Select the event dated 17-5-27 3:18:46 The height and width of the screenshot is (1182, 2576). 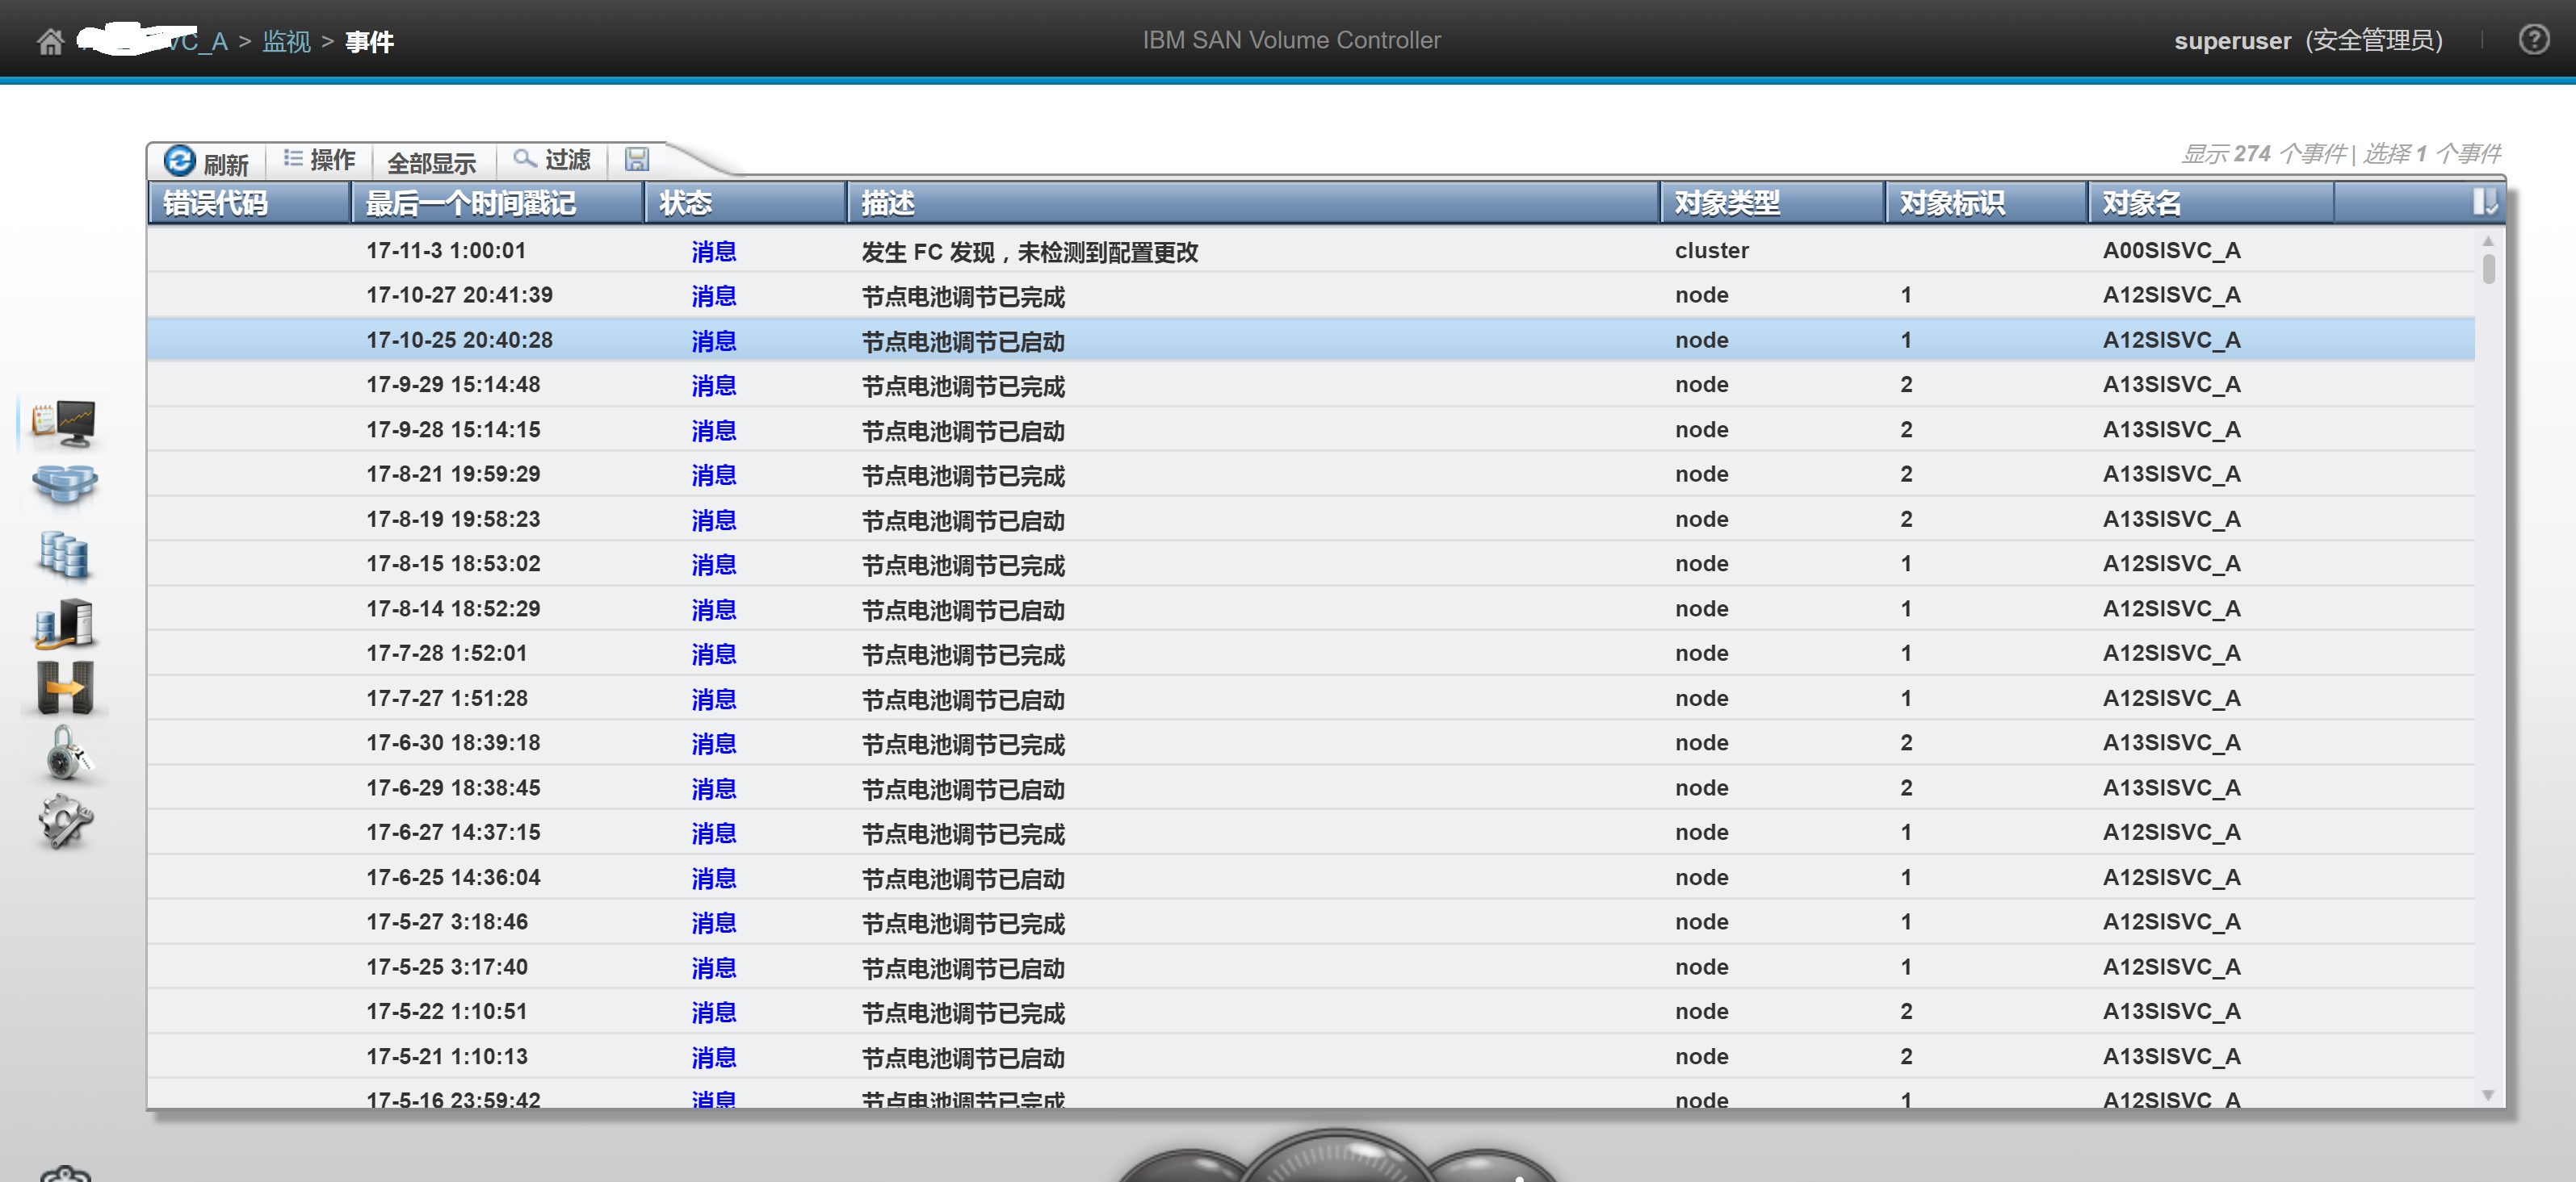click(1310, 922)
